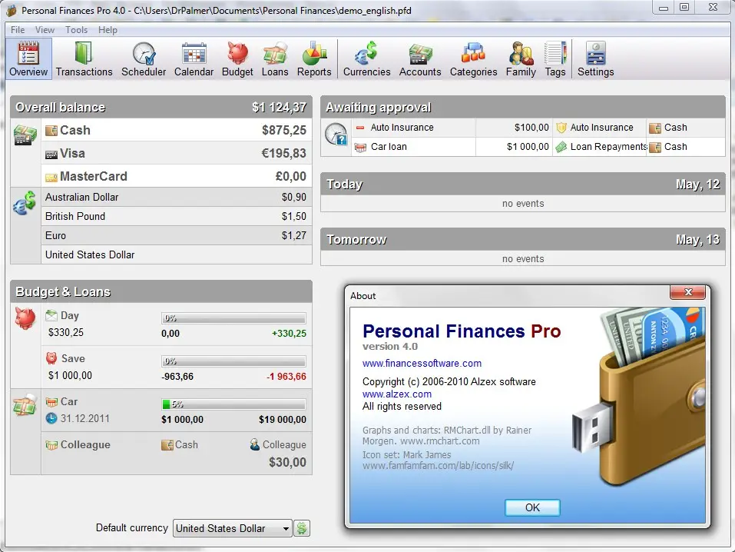Click the wallet icon next to Cash account
Image resolution: width=735 pixels, height=552 pixels.
pos(51,130)
